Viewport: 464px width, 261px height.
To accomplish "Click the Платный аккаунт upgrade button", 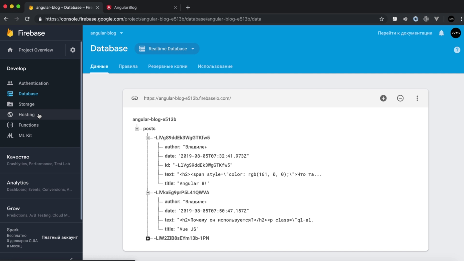I will click(x=60, y=237).
